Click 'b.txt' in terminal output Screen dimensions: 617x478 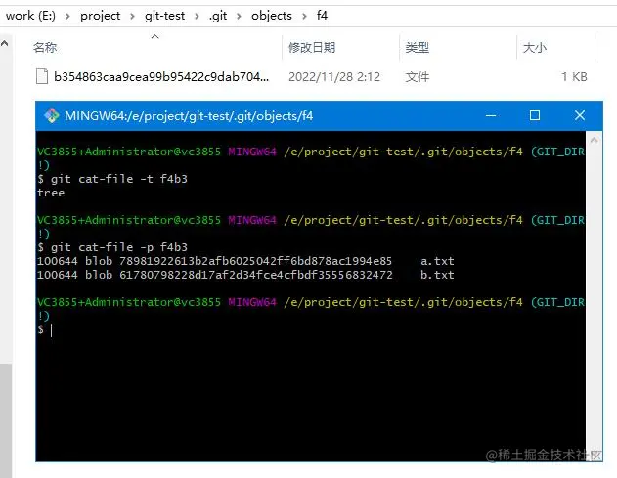[x=437, y=275]
